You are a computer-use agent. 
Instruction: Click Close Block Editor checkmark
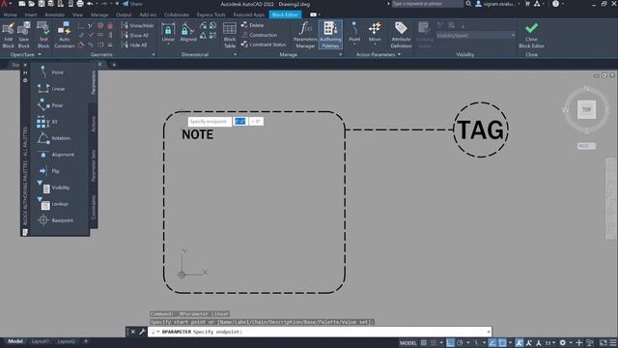tap(531, 35)
